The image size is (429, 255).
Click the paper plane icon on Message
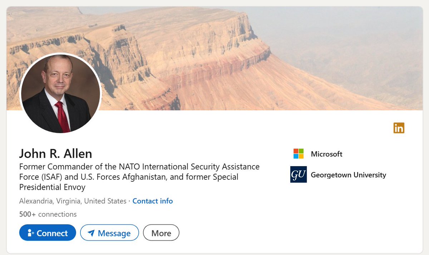tap(91, 233)
